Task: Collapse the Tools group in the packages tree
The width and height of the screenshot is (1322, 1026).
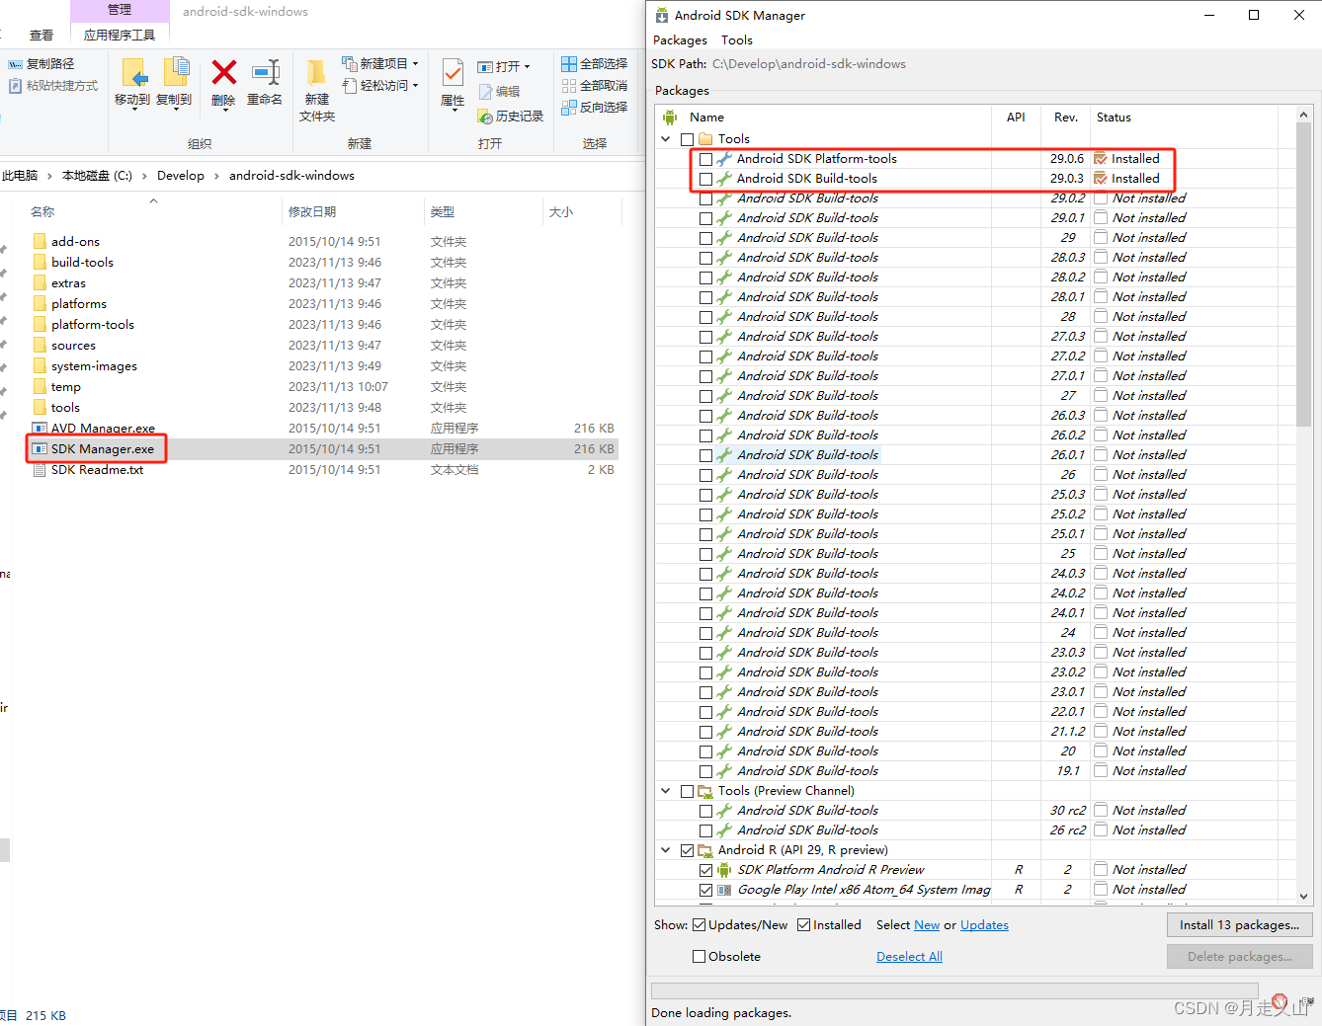Action: [x=666, y=139]
